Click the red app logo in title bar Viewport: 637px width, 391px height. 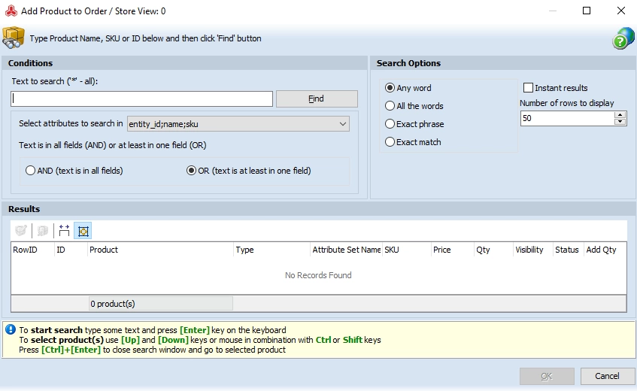click(x=11, y=11)
